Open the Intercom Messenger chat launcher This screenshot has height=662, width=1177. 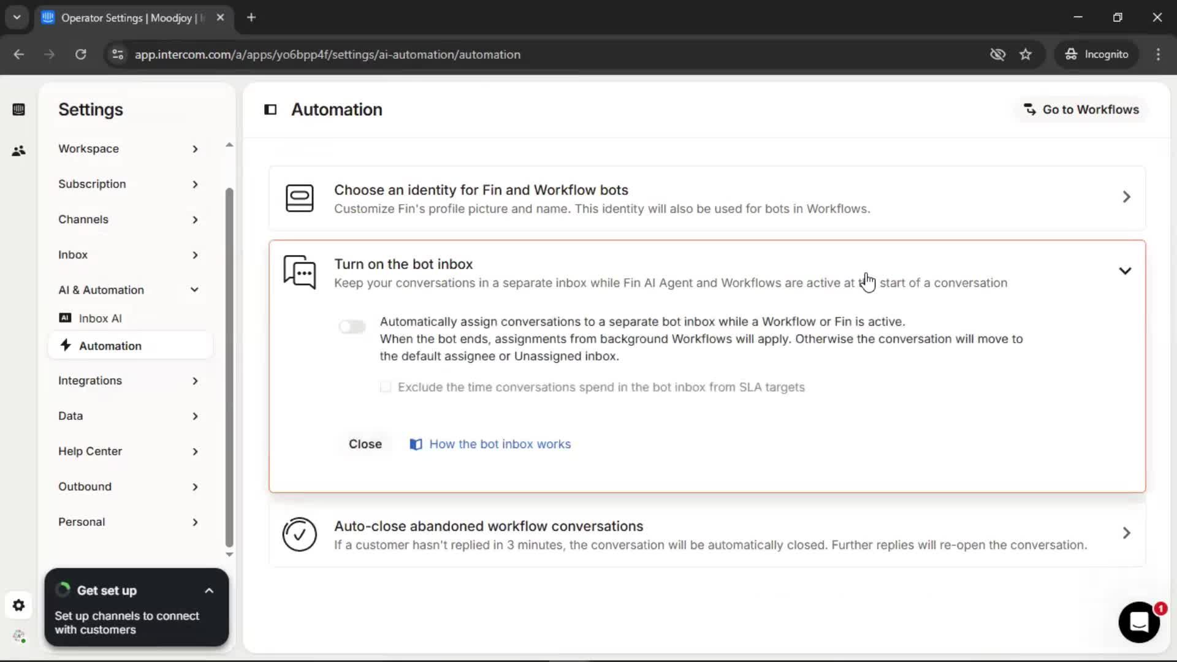1139,622
